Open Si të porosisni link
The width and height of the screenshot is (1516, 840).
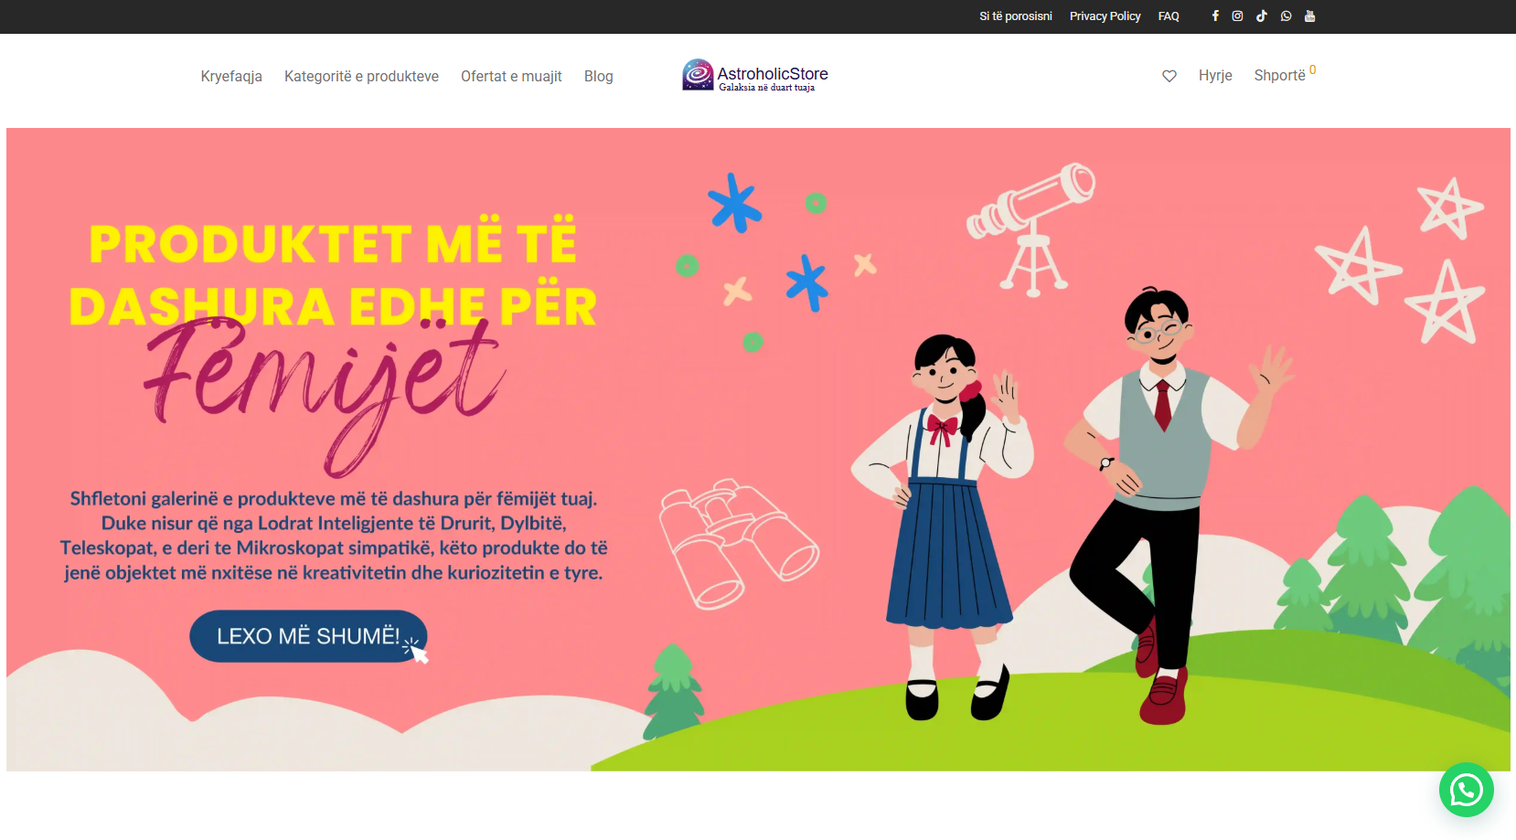tap(1015, 16)
